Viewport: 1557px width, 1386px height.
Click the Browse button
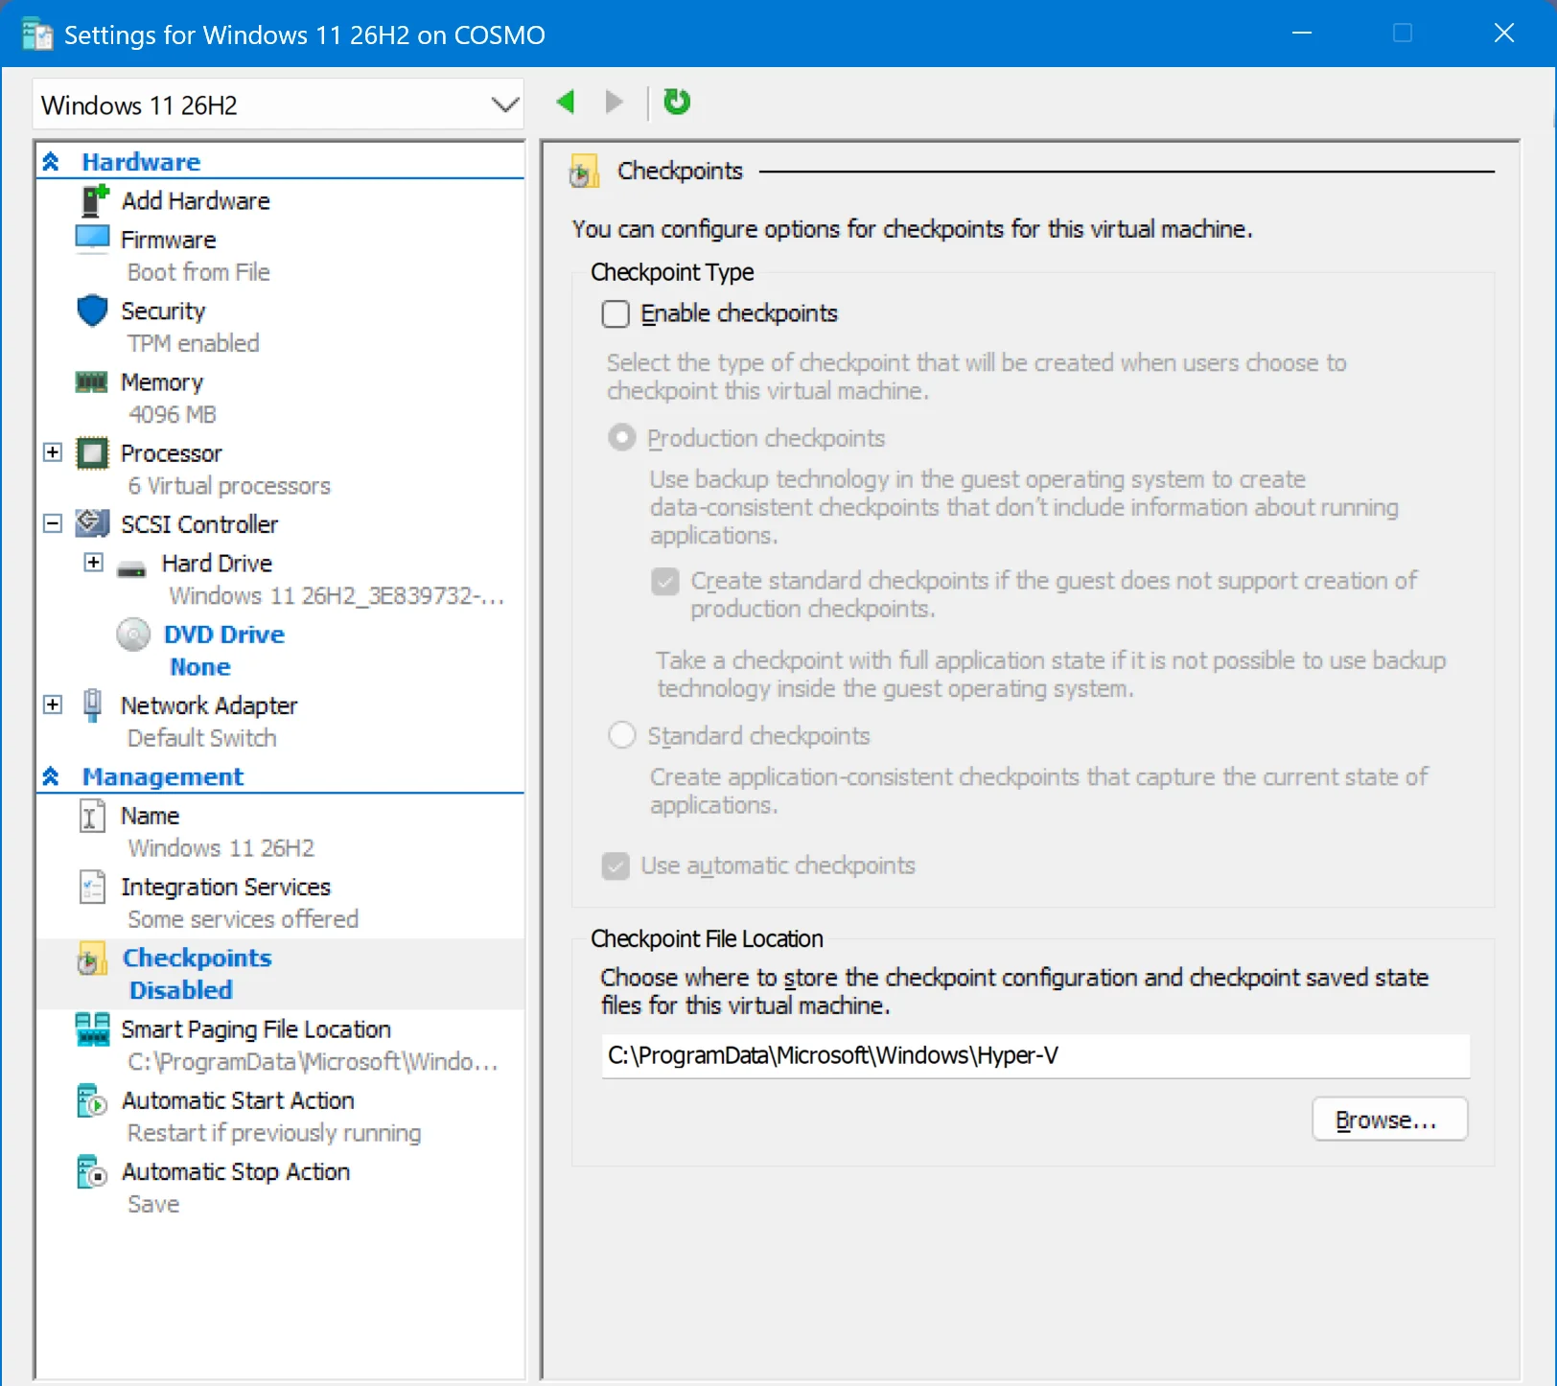coord(1389,1119)
